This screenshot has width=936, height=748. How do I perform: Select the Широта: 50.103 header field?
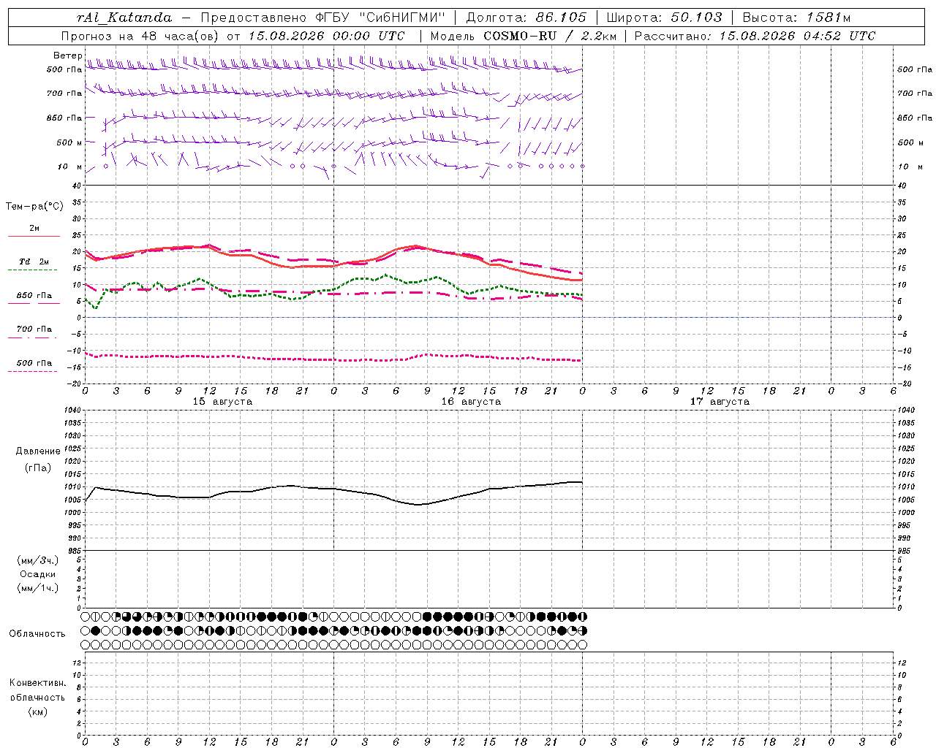coord(665,18)
